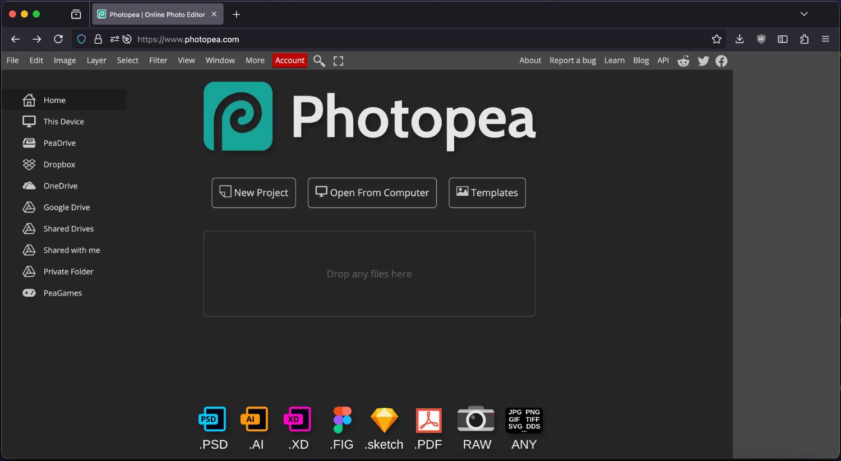Click the Home icon in sidebar
Image resolution: width=841 pixels, height=461 pixels.
(29, 100)
